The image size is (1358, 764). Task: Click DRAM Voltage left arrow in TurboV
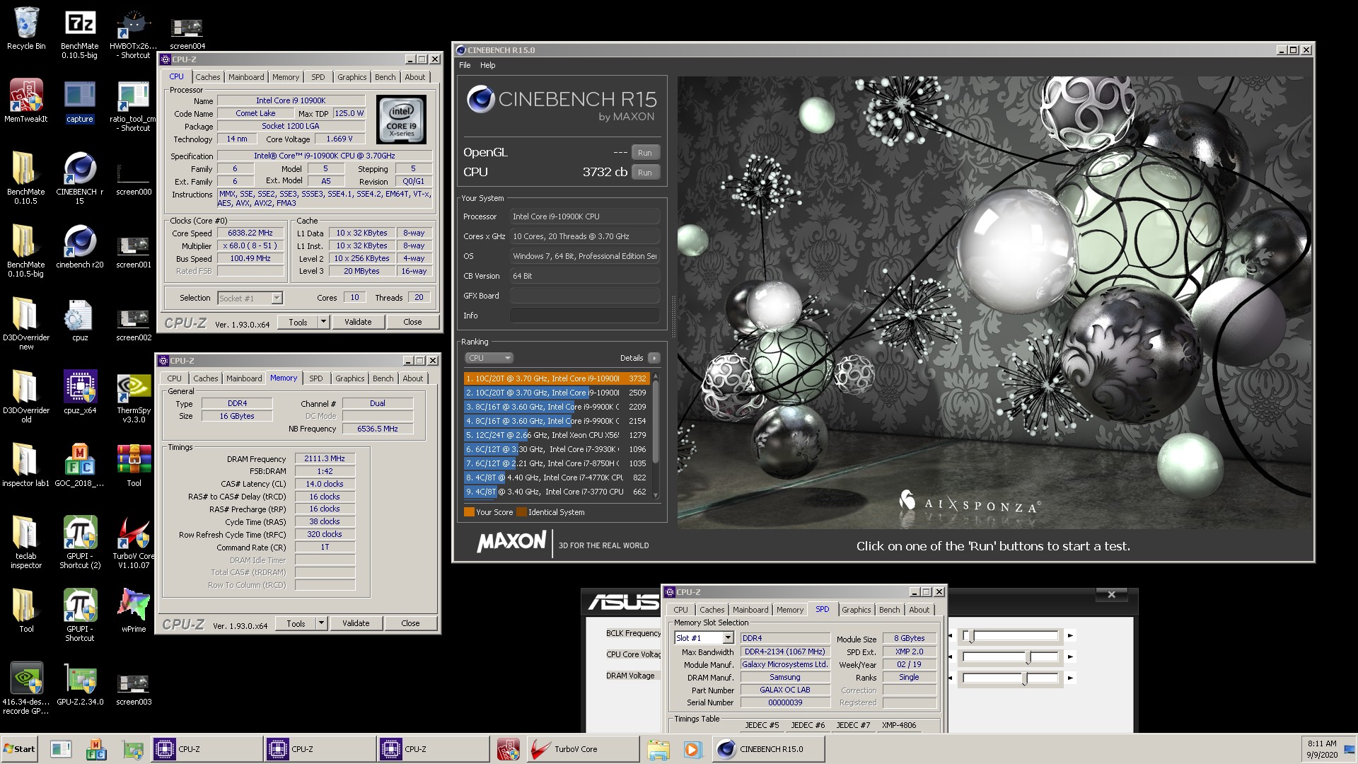950,678
